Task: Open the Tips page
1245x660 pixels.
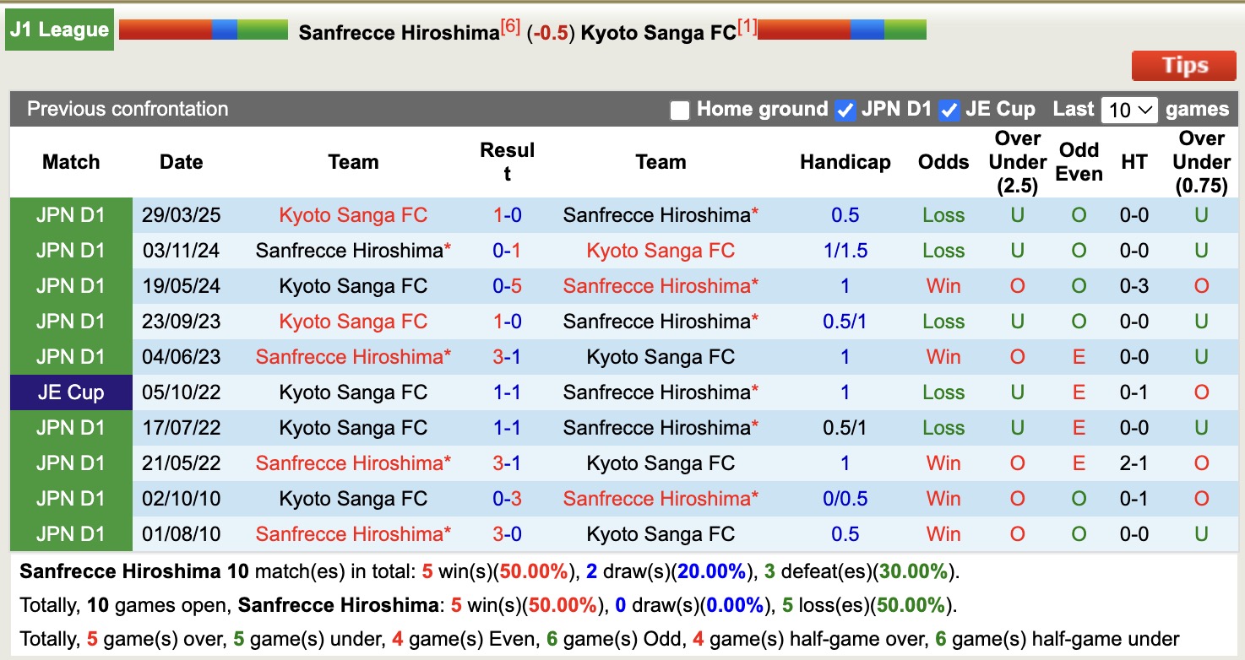Action: pos(1183,65)
